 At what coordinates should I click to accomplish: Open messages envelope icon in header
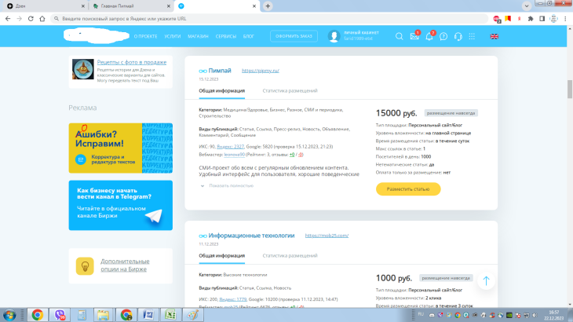(x=414, y=36)
